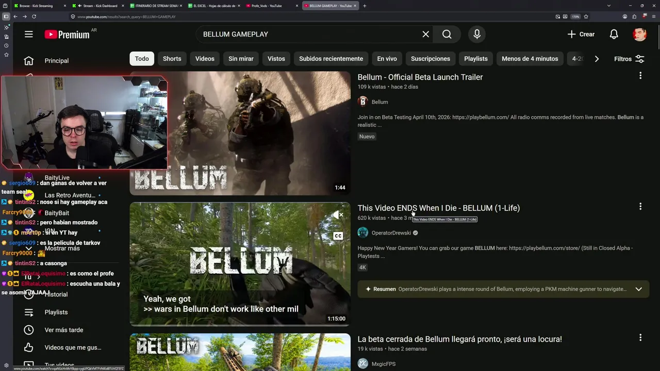The image size is (660, 371).
Task: Play the Beta Launch Trailer thumbnail
Action: 240,133
